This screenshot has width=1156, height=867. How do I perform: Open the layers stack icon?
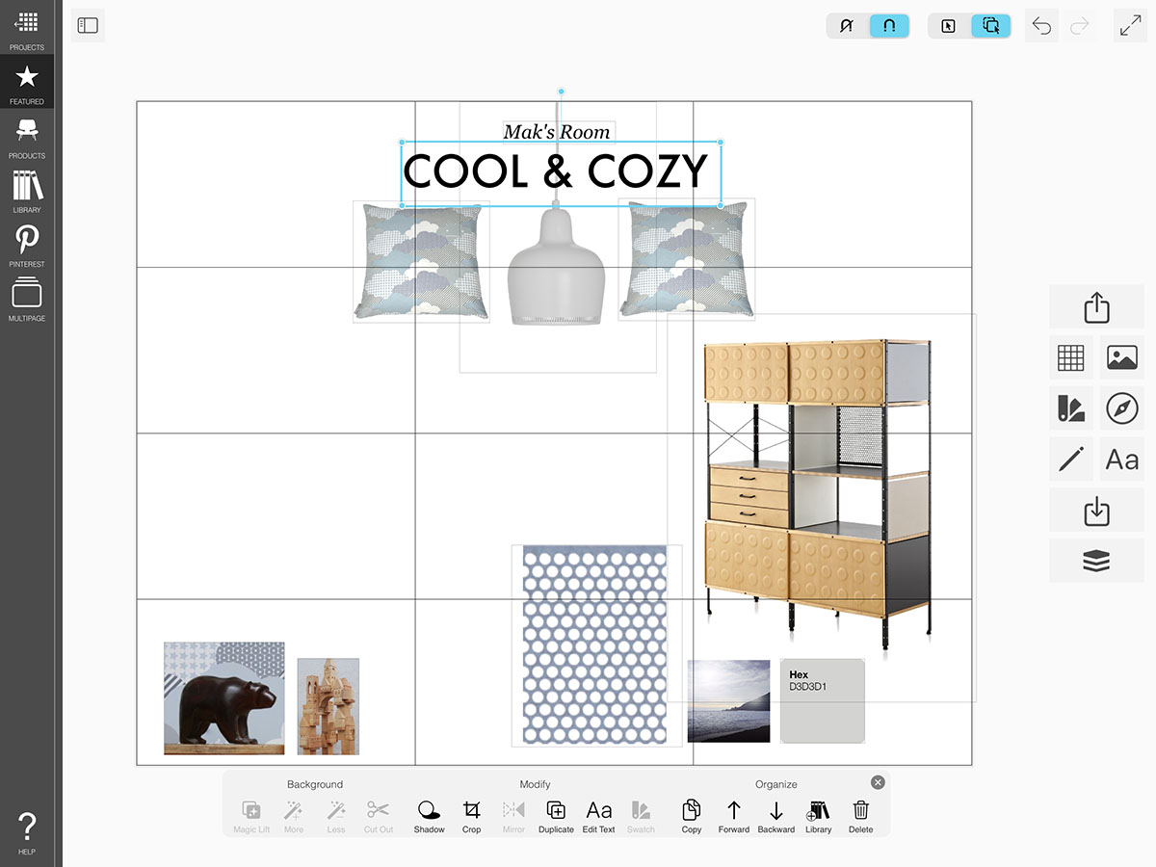[1096, 561]
